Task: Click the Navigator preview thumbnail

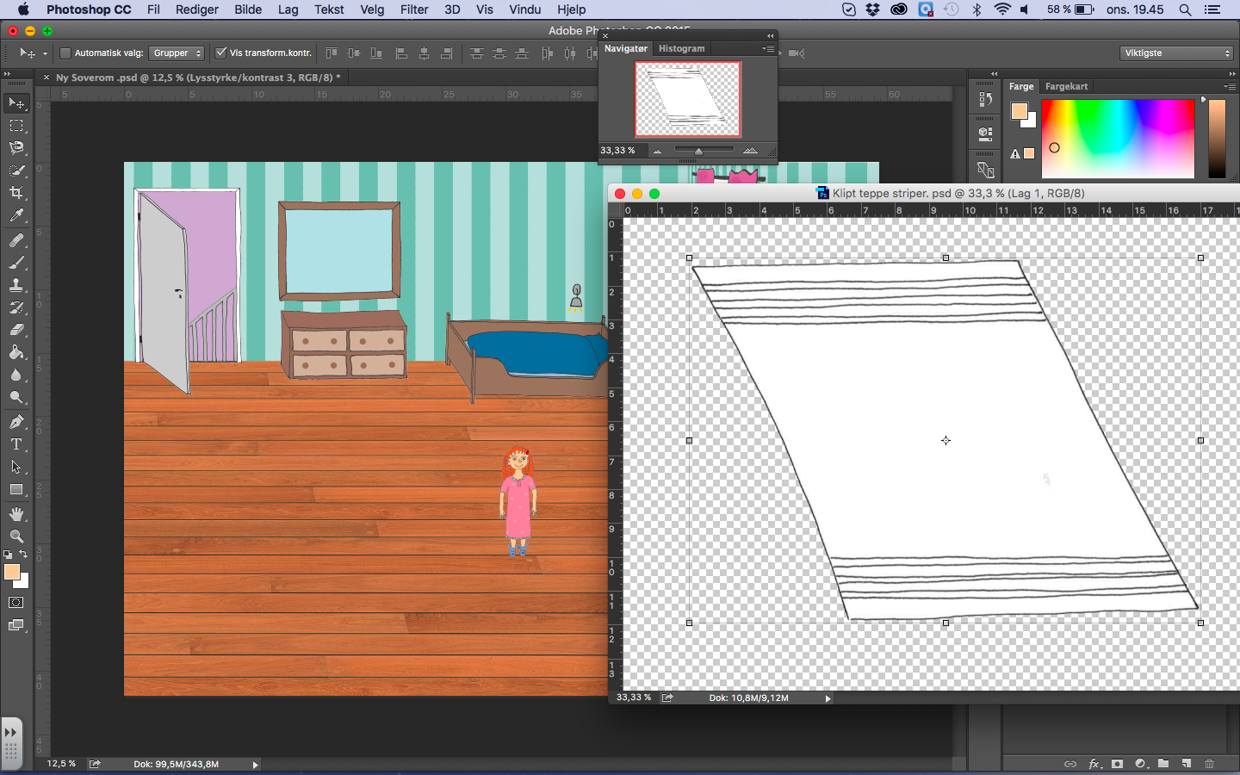Action: (x=687, y=99)
